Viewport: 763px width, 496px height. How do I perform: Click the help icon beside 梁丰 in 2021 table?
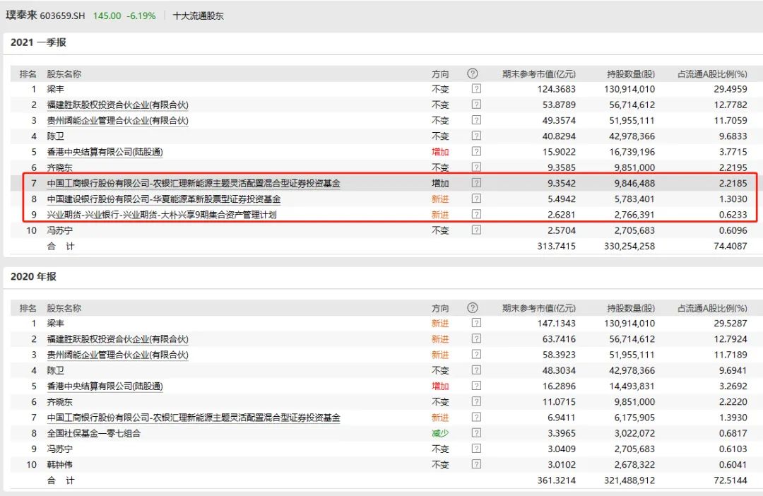pyautogui.click(x=476, y=89)
